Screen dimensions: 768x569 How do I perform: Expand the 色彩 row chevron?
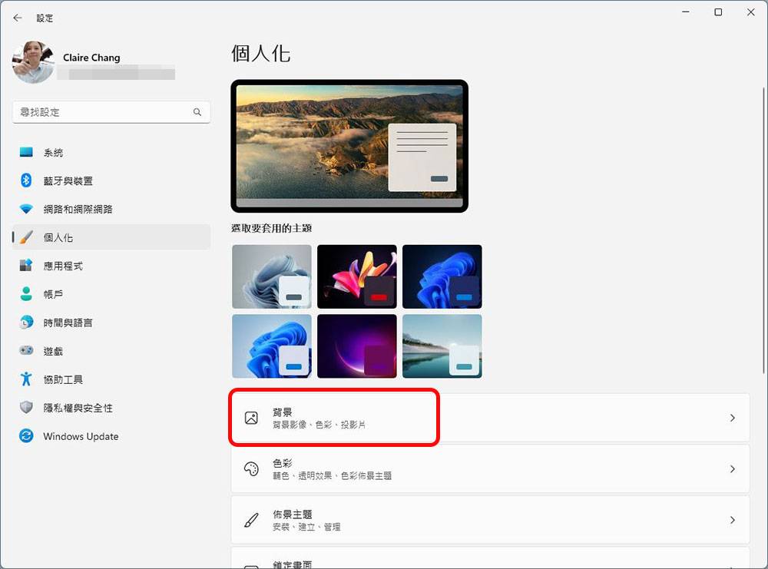[x=732, y=468]
